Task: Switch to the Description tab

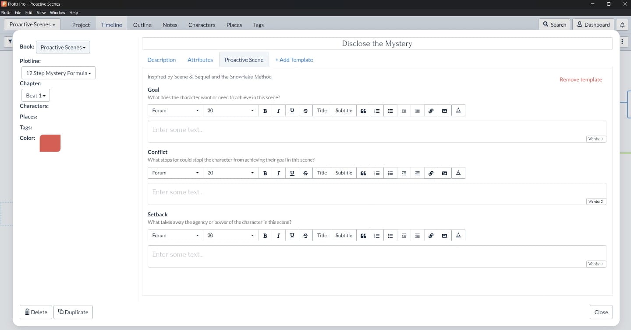Action: [x=162, y=60]
